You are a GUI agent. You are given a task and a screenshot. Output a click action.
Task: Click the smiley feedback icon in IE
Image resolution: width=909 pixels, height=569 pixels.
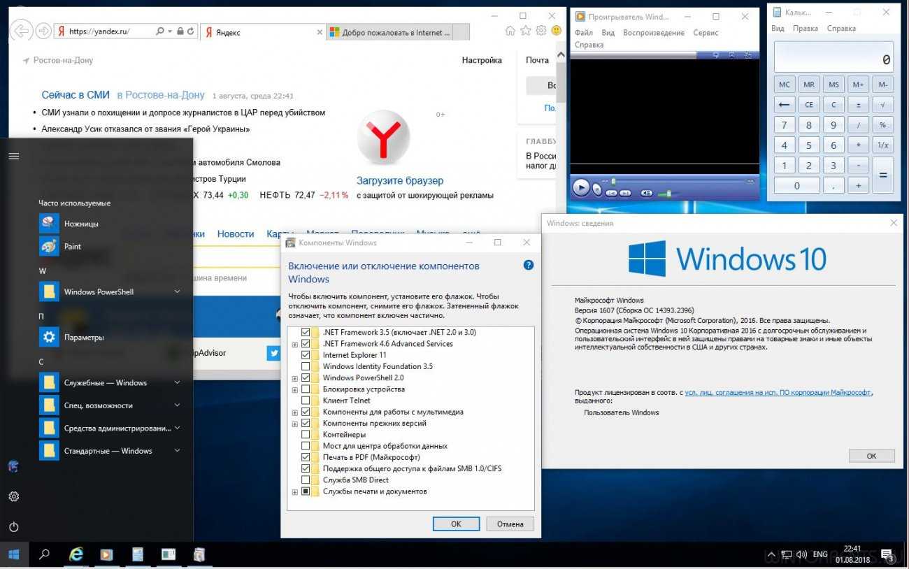click(557, 31)
